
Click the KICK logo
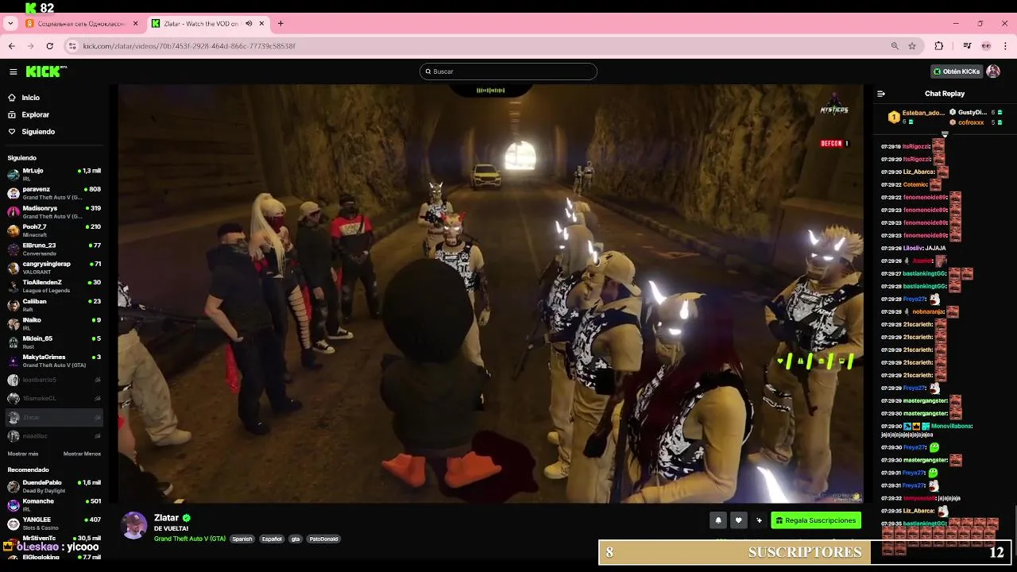point(46,71)
